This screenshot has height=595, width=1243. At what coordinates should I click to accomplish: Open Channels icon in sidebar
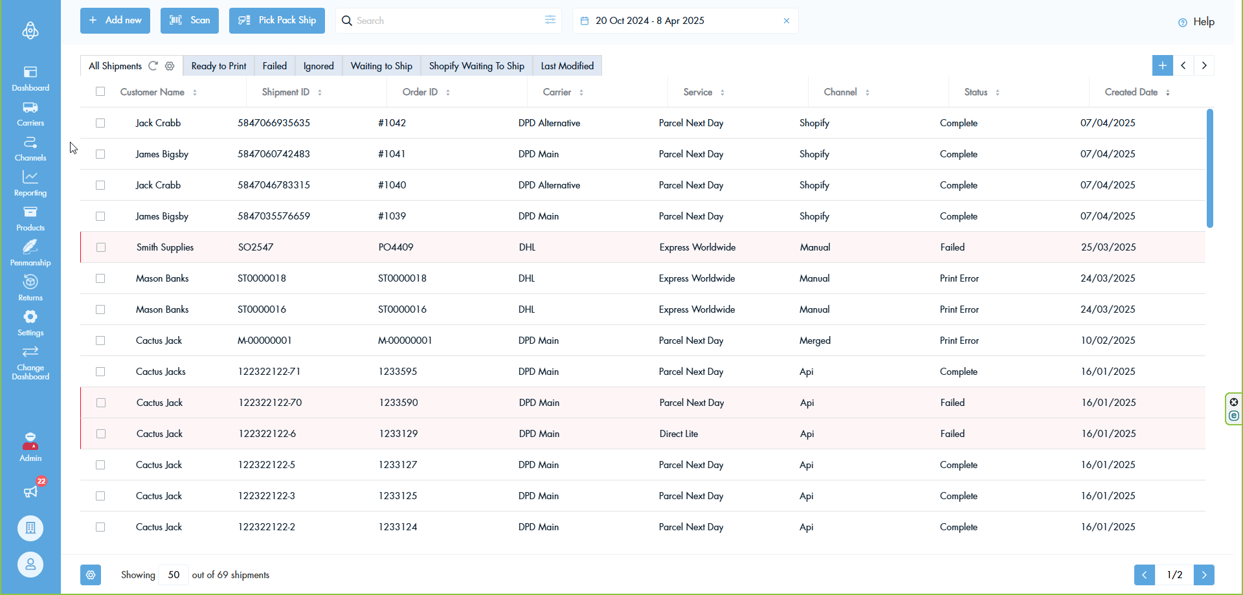coord(30,142)
